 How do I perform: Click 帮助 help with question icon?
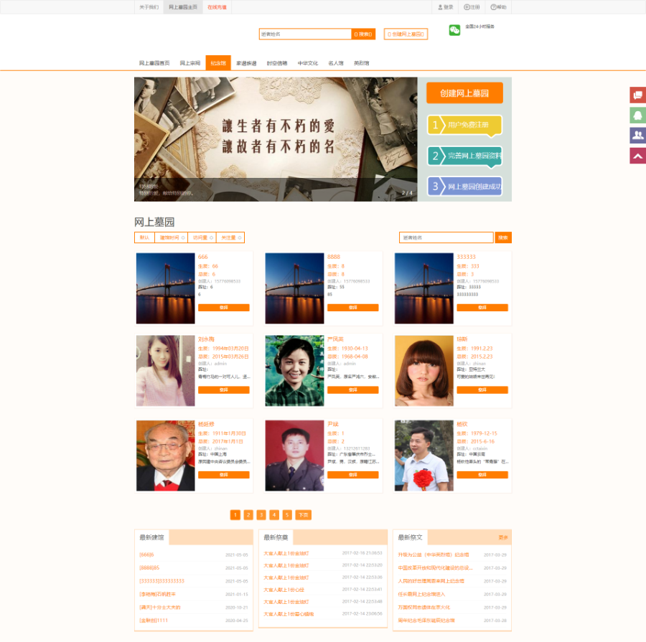499,7
